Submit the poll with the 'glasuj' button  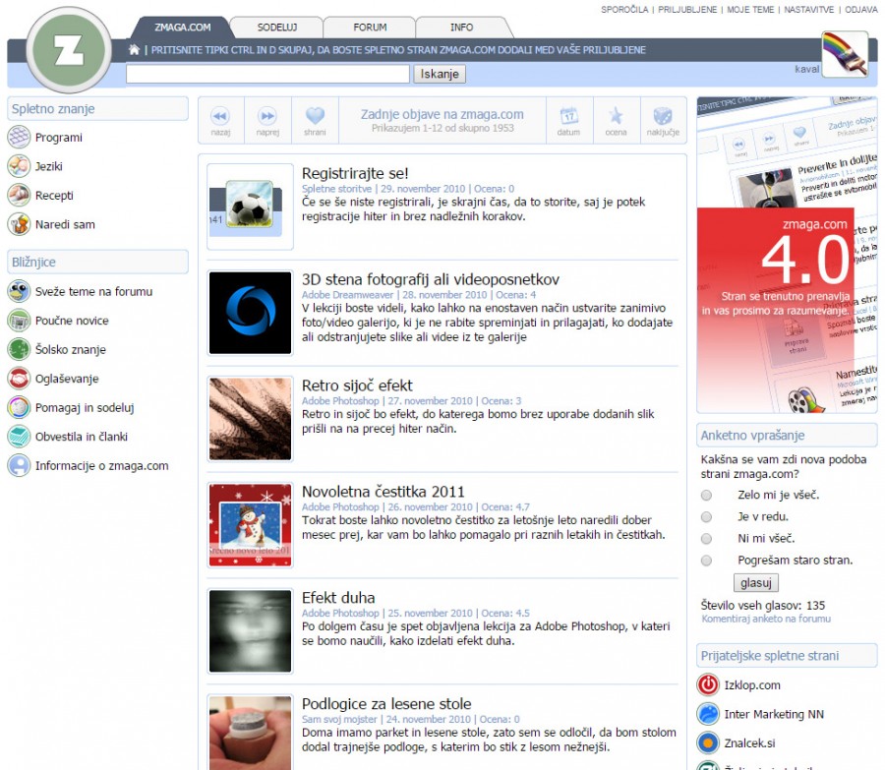[x=755, y=583]
